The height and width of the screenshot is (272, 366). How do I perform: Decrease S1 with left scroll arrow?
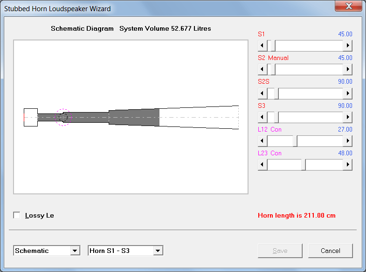pos(262,46)
